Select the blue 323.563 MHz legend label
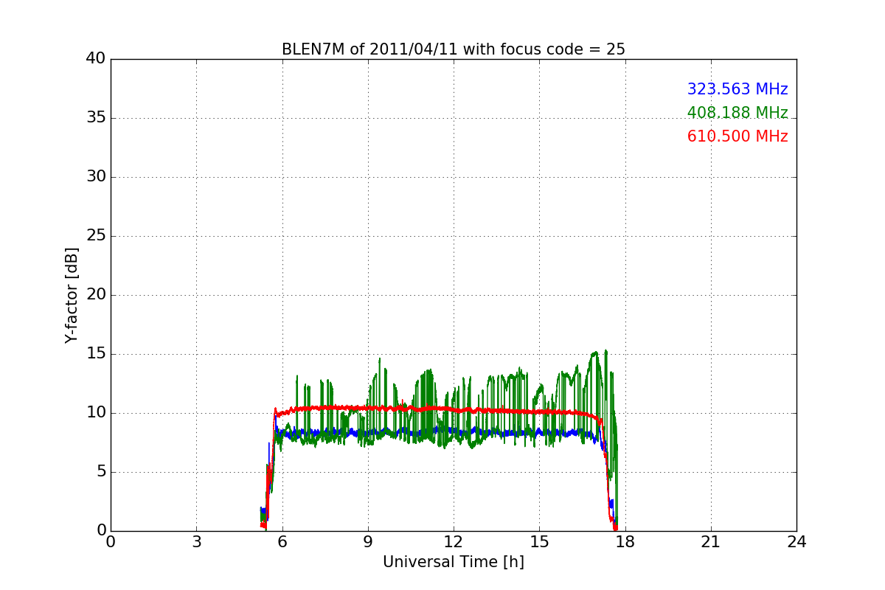Screen dimensions: 885x590 click(x=737, y=89)
